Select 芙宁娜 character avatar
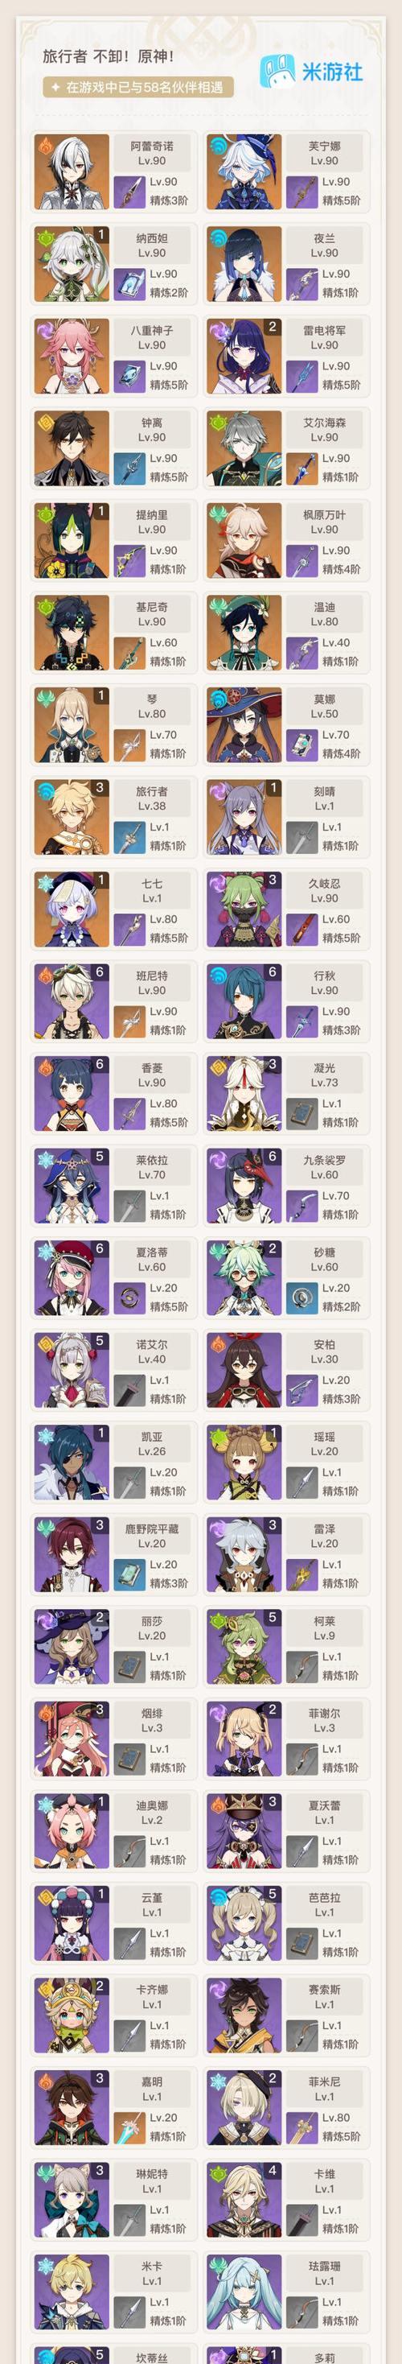Image resolution: width=402 pixels, height=2364 pixels. [x=244, y=171]
